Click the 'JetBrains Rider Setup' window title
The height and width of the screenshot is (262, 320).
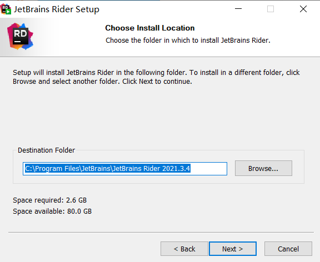pyautogui.click(x=57, y=9)
